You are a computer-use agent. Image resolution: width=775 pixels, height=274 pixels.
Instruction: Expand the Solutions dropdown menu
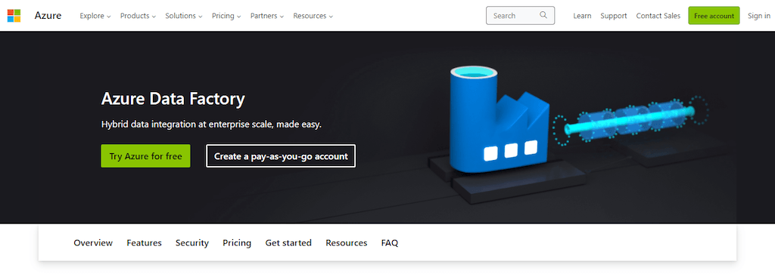(184, 16)
